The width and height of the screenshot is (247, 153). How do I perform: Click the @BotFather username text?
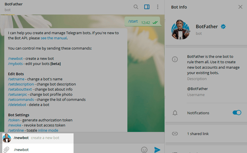point(197,89)
